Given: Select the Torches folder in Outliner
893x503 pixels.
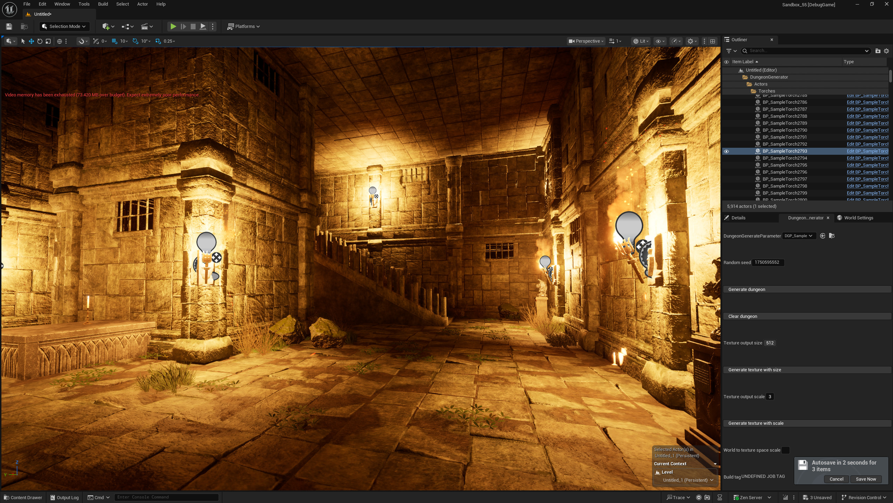Looking at the screenshot, I should point(767,91).
